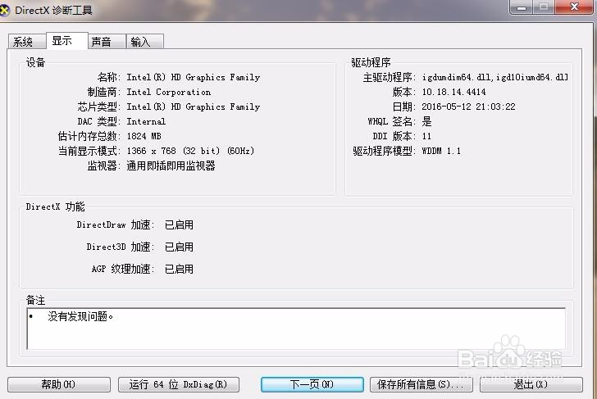Screen dimensions: 597x399
Task: Select 'Intel Corporation' manufacturer value
Action: pos(169,92)
